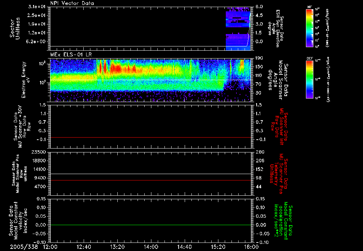Click the 14:40 time axis label

click(x=184, y=247)
